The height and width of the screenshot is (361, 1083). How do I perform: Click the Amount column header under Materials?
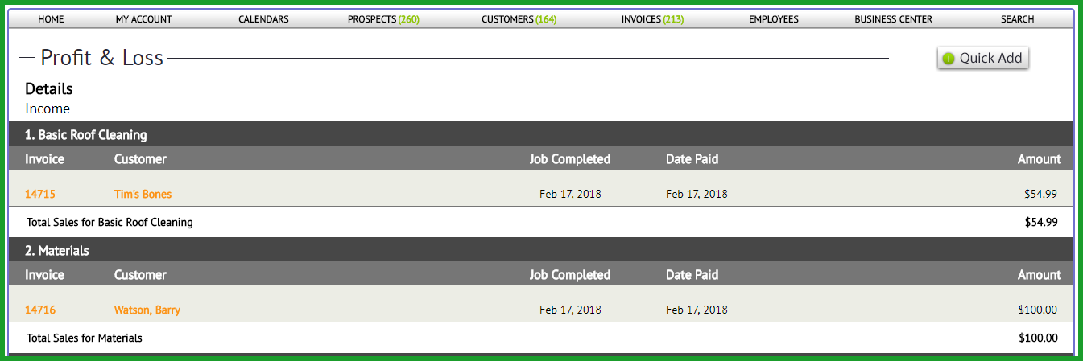[1040, 274]
